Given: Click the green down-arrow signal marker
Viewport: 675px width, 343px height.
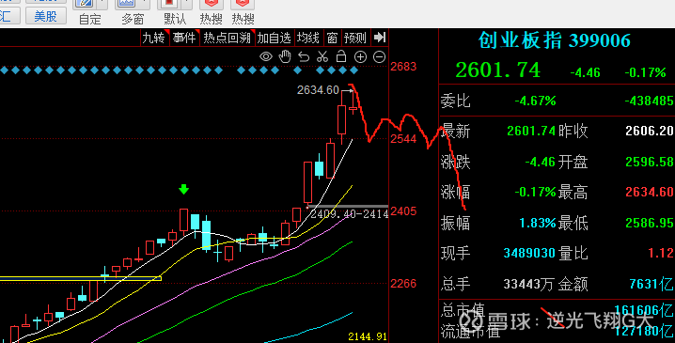Looking at the screenshot, I should [x=184, y=189].
